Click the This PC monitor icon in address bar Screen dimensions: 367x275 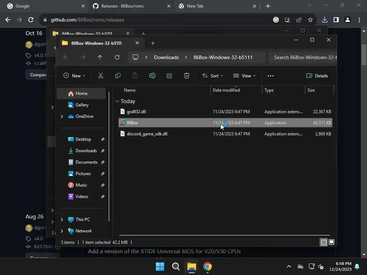(135, 57)
